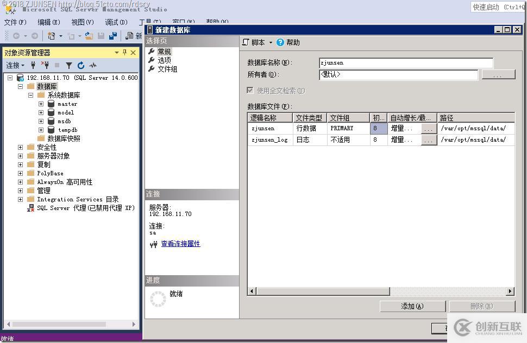Screen dimensions: 527x343
Task: Click the Save All toolbar icon
Action: 114,36
